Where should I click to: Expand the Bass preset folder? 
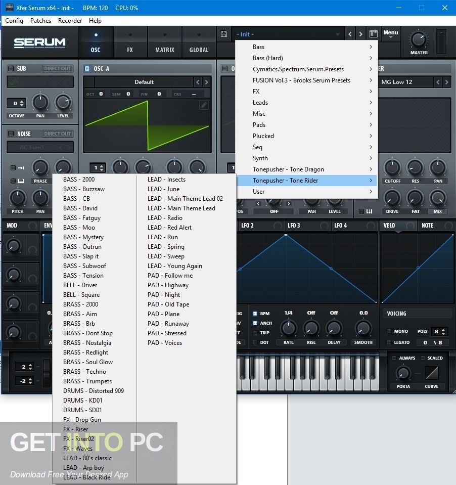pos(307,47)
